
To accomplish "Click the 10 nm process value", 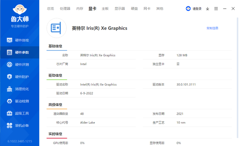I will [x=181, y=122].
